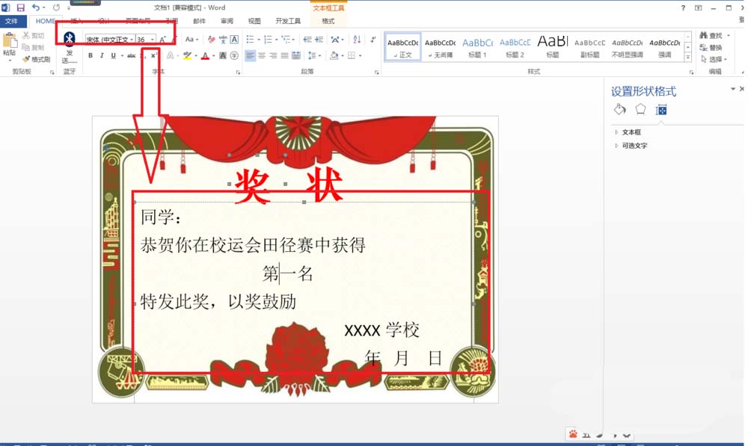
Task: Expand the 可选文字 section in format pane
Action: click(636, 146)
